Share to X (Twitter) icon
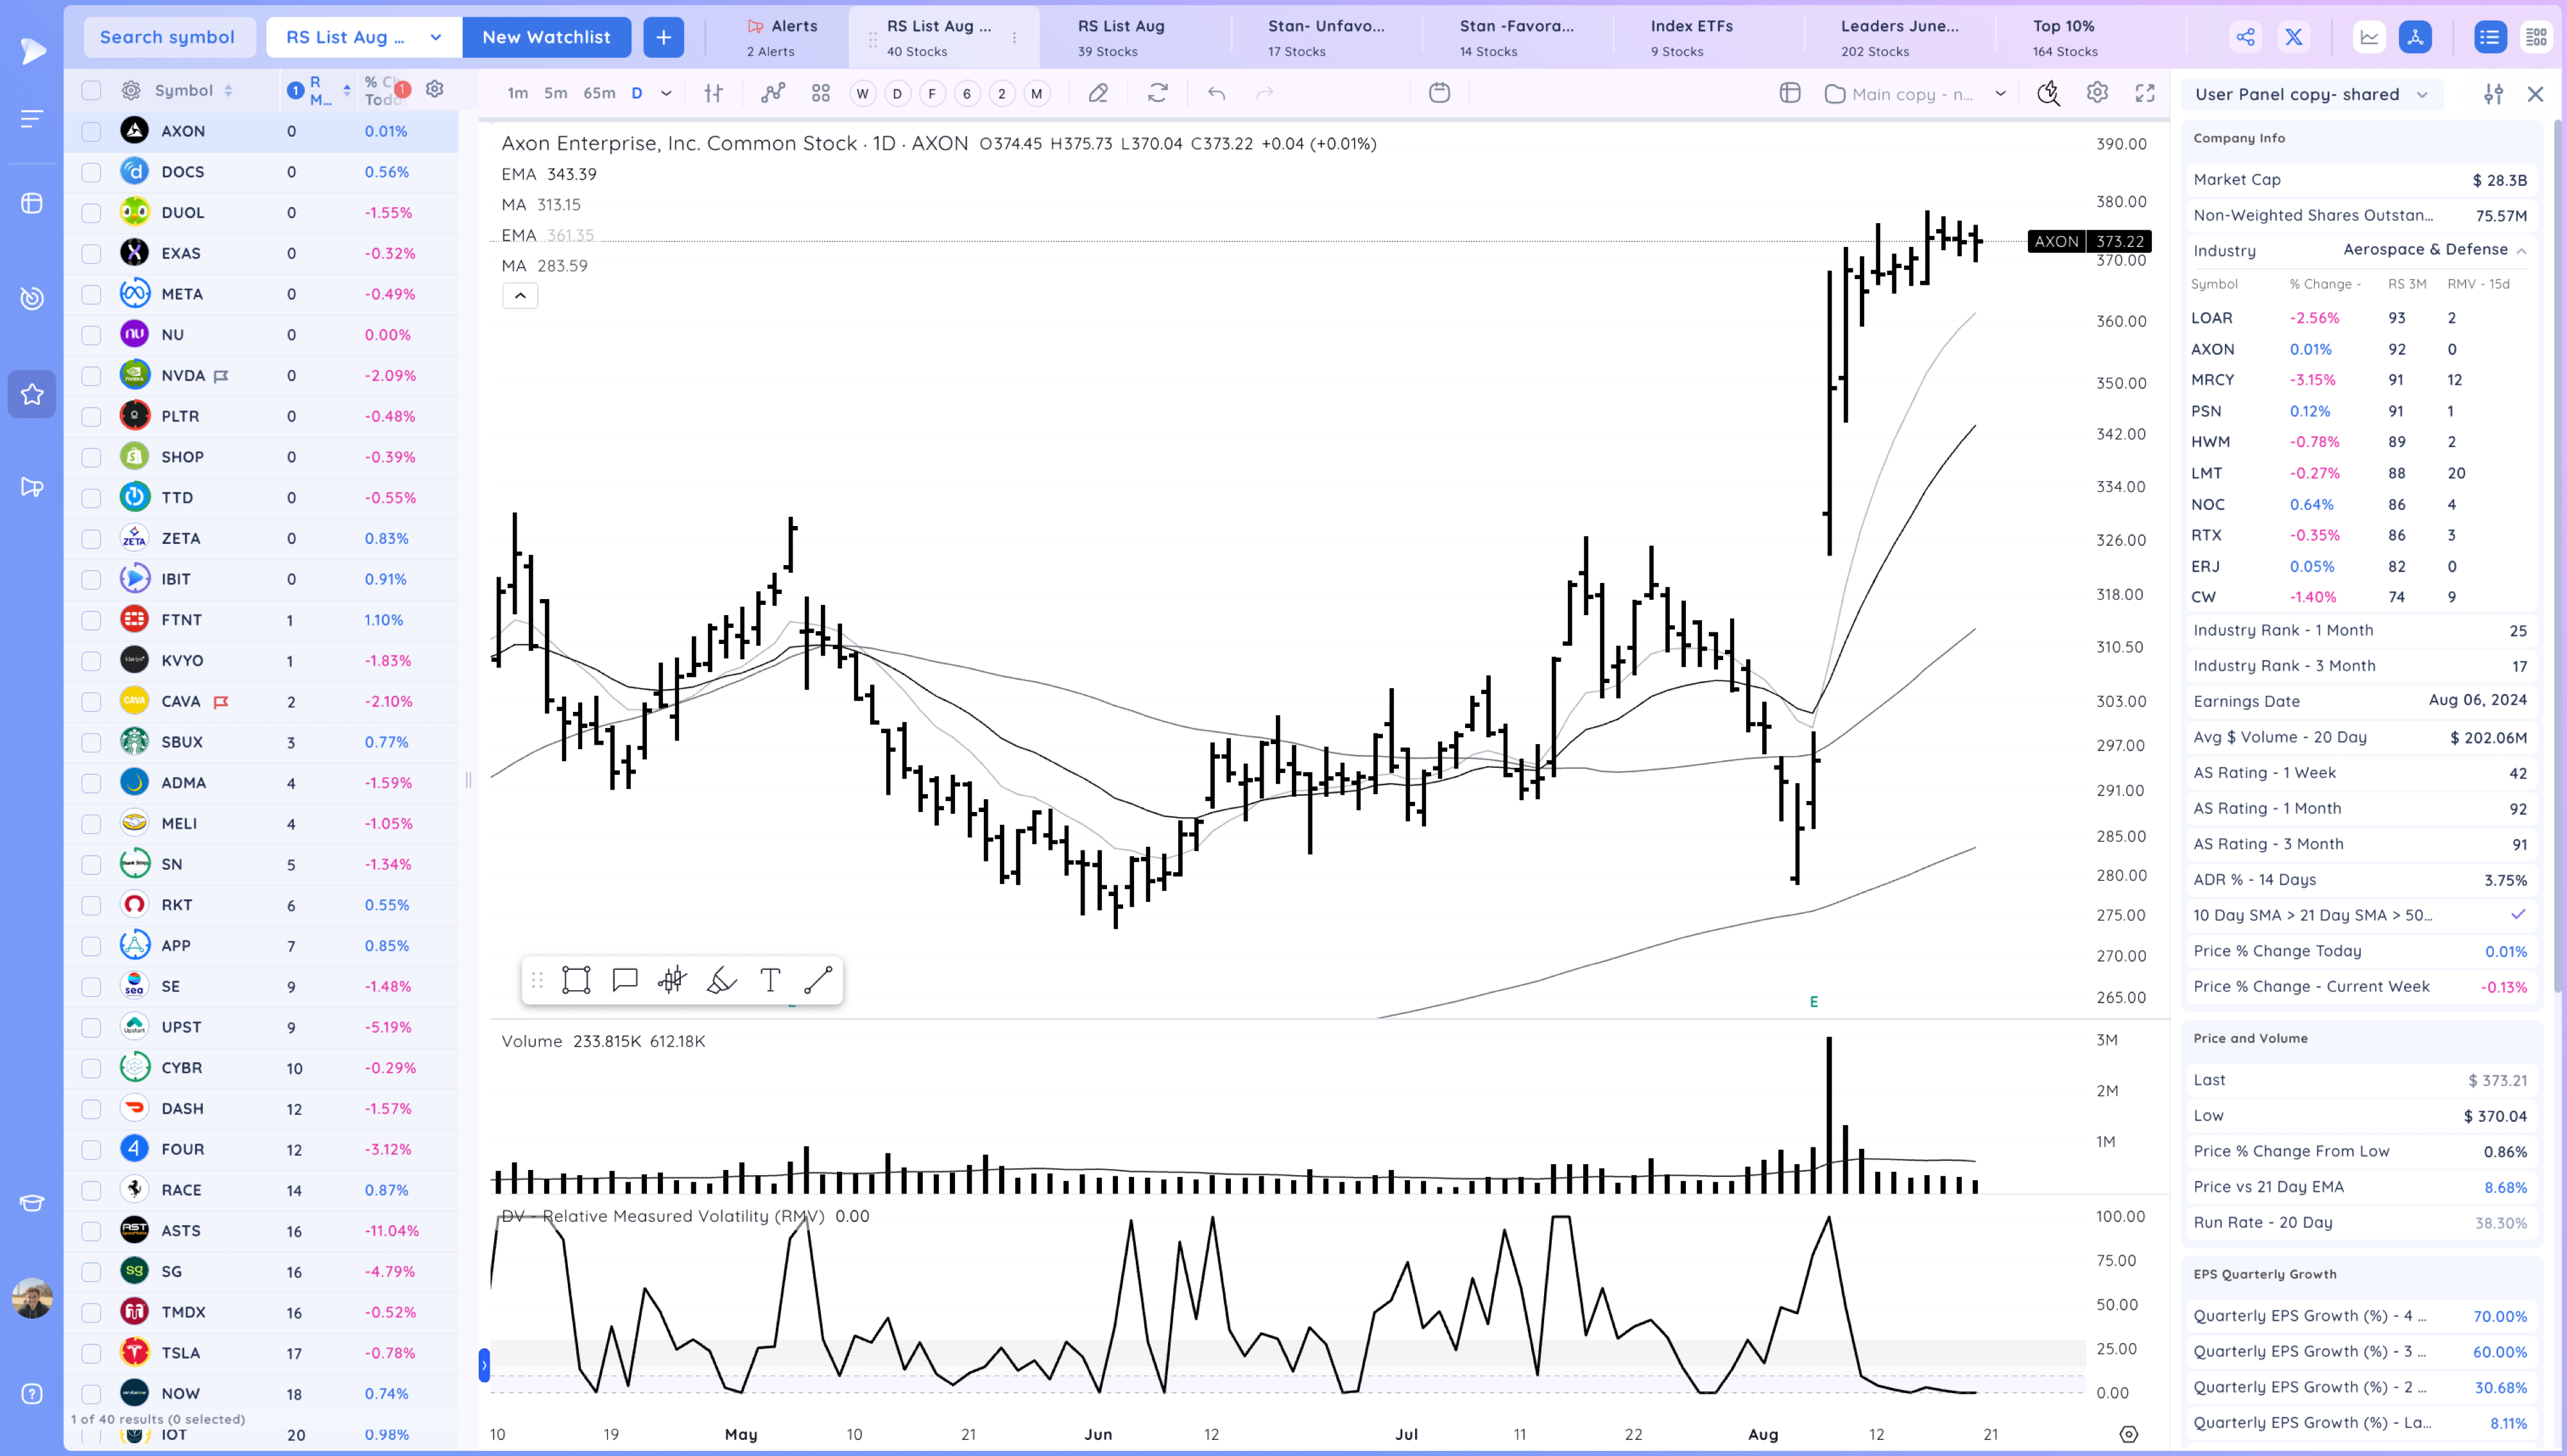 (x=2294, y=37)
